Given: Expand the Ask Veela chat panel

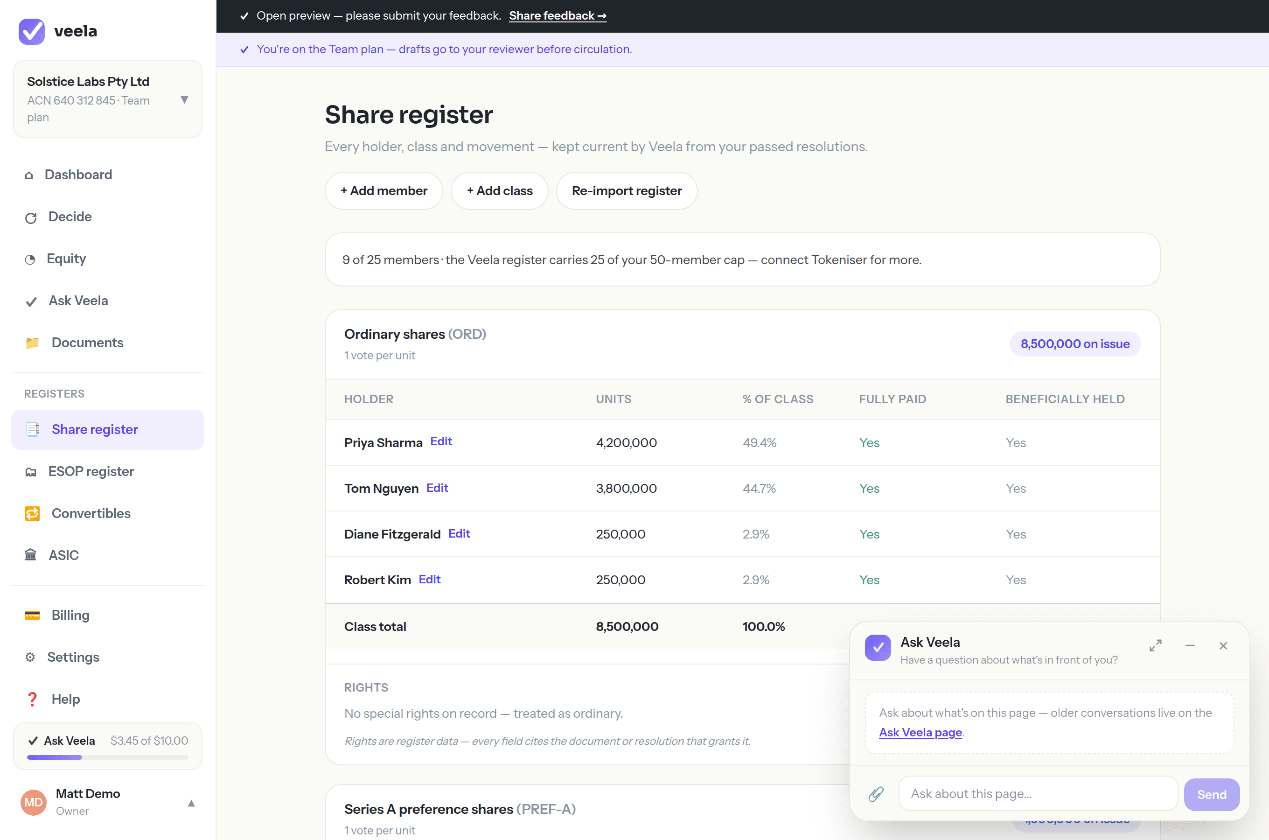Looking at the screenshot, I should 1156,645.
